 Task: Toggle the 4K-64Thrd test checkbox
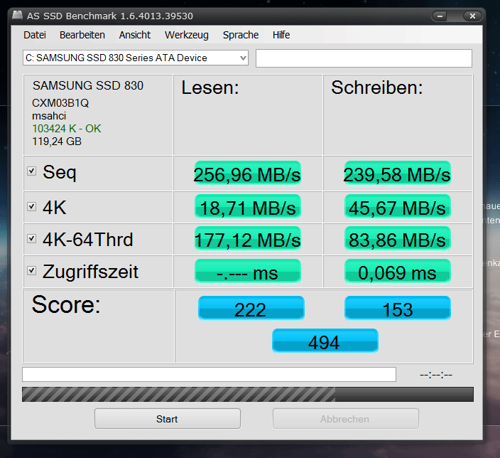coord(31,238)
